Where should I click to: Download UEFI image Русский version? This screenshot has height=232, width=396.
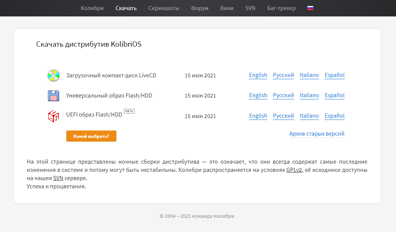(x=283, y=116)
